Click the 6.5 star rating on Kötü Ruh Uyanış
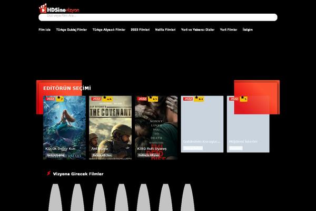 click(x=153, y=99)
